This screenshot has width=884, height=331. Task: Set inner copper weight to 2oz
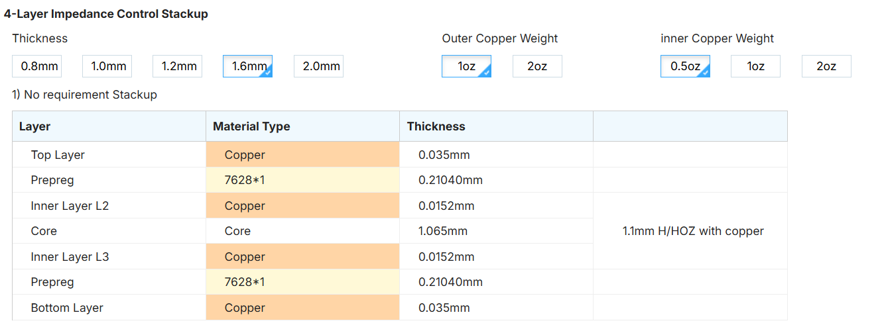[826, 66]
